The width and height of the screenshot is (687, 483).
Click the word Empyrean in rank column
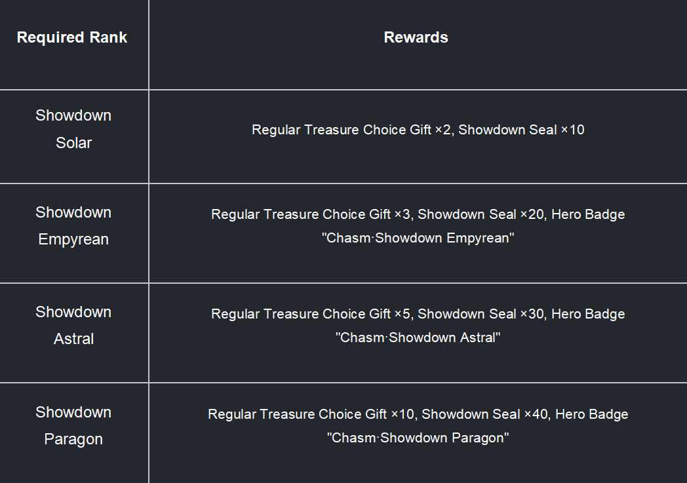coord(73,239)
